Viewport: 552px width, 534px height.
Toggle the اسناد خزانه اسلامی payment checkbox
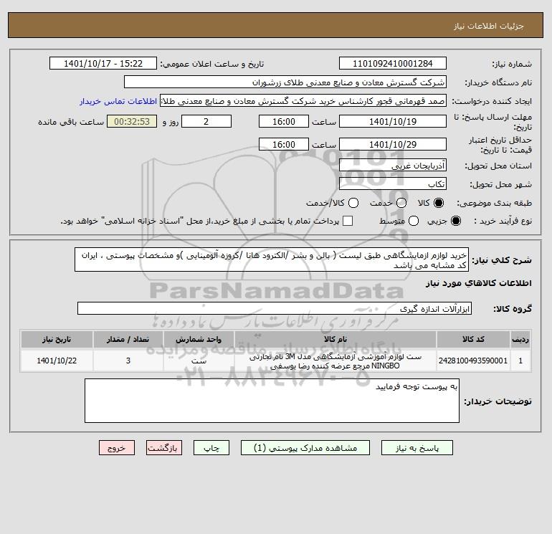click(348, 221)
